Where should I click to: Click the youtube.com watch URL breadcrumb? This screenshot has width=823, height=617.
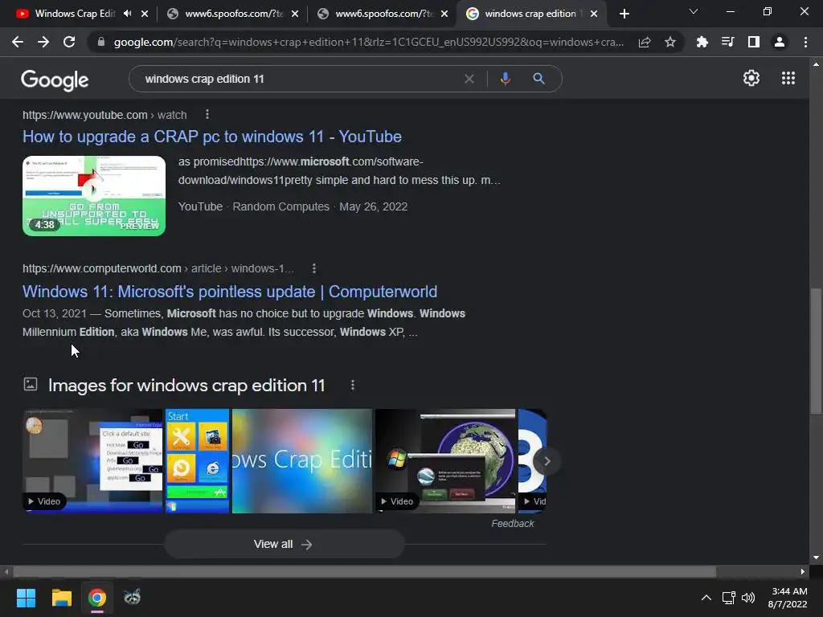[x=104, y=115]
